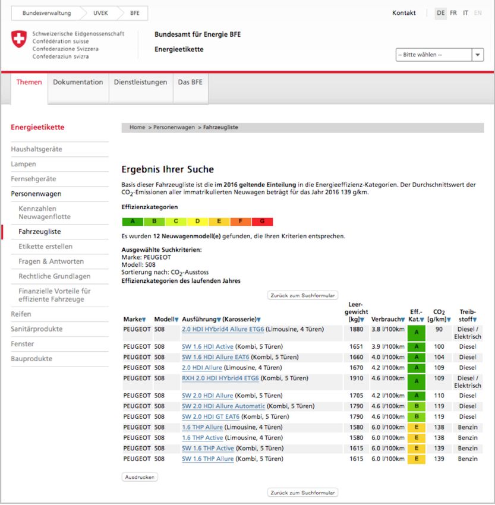Open Haushaltsgeräte in sidebar
The height and width of the screenshot is (505, 495).
tap(36, 149)
